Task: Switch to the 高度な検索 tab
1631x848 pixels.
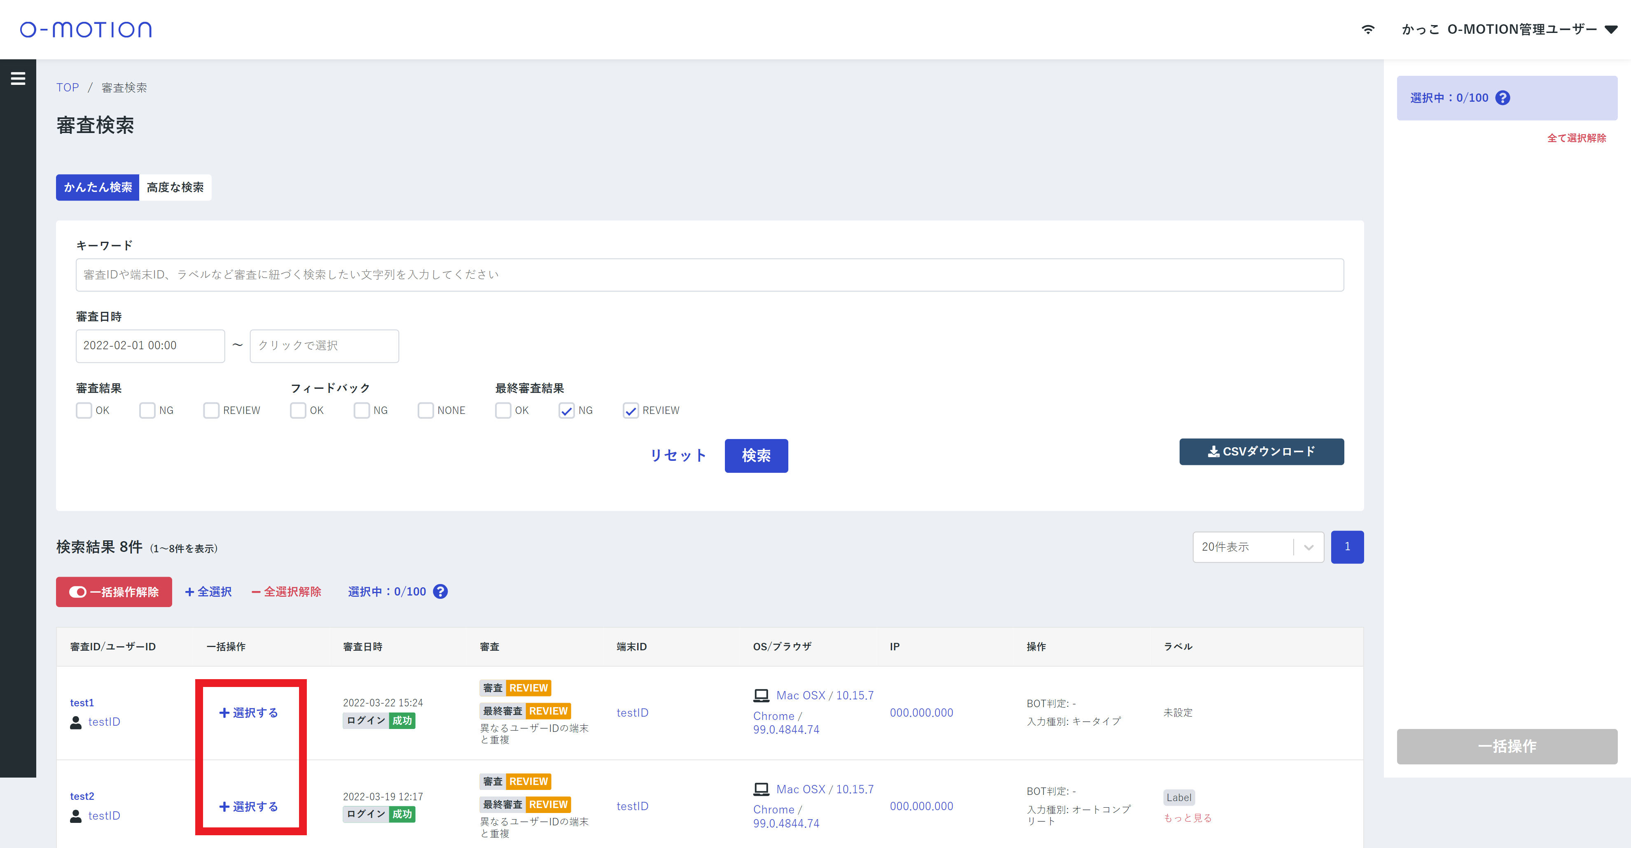Action: pyautogui.click(x=175, y=187)
